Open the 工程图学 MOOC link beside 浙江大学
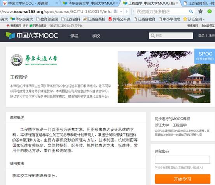215x185 pixels. [180, 125]
